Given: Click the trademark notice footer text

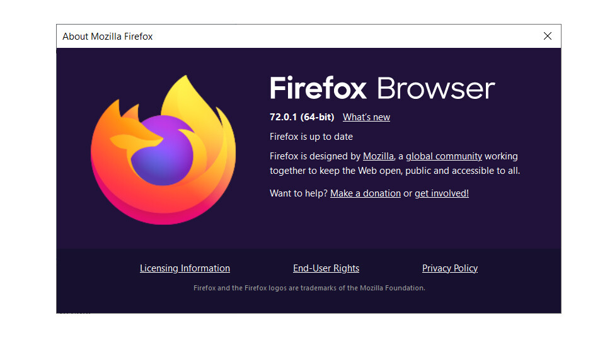Looking at the screenshot, I should tap(309, 288).
